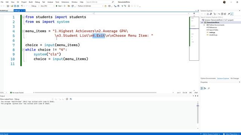
Task: Switch to the students.py editor tab
Action: pos(4,10)
